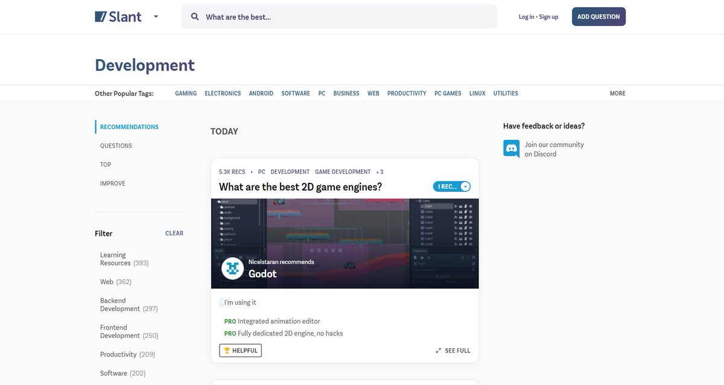Viewport: 724px width, 385px height.
Task: Select the RECOMMENDATIONS sidebar tab
Action: tap(129, 127)
